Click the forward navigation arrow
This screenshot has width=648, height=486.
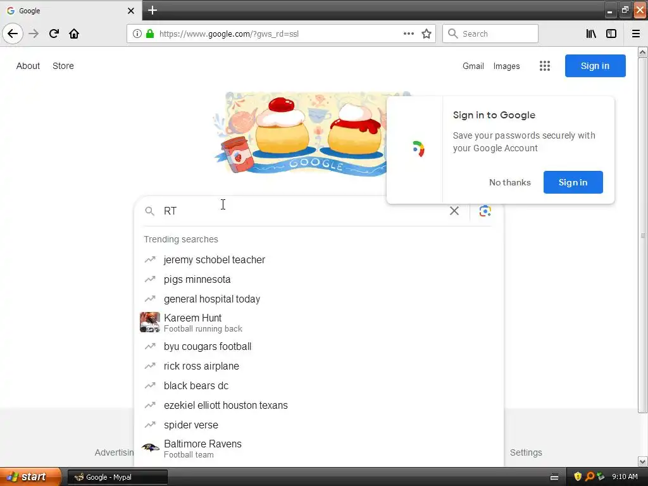[x=34, y=34]
